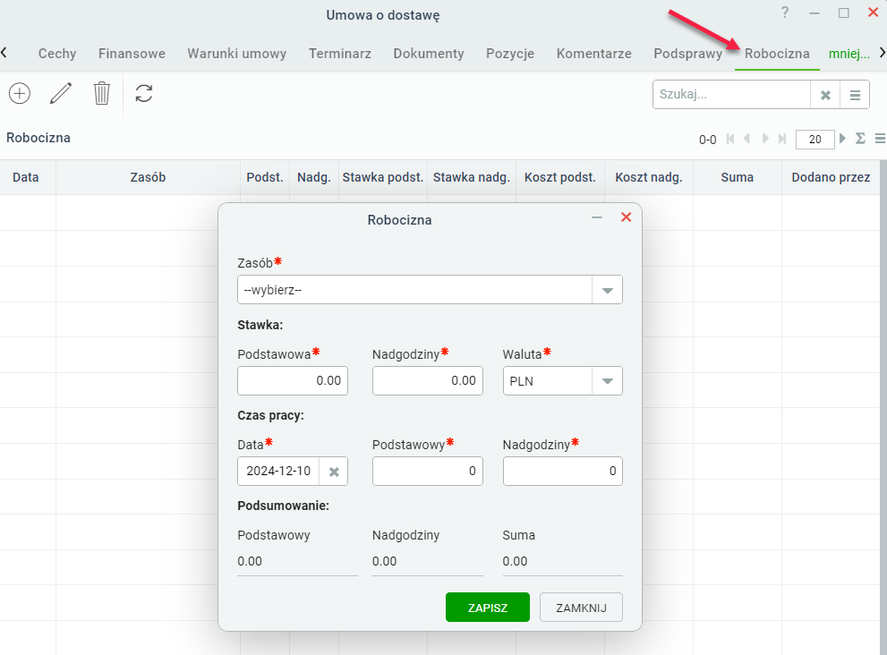Add a new Robocizna entry with plus icon
The height and width of the screenshot is (655, 887).
pos(20,93)
